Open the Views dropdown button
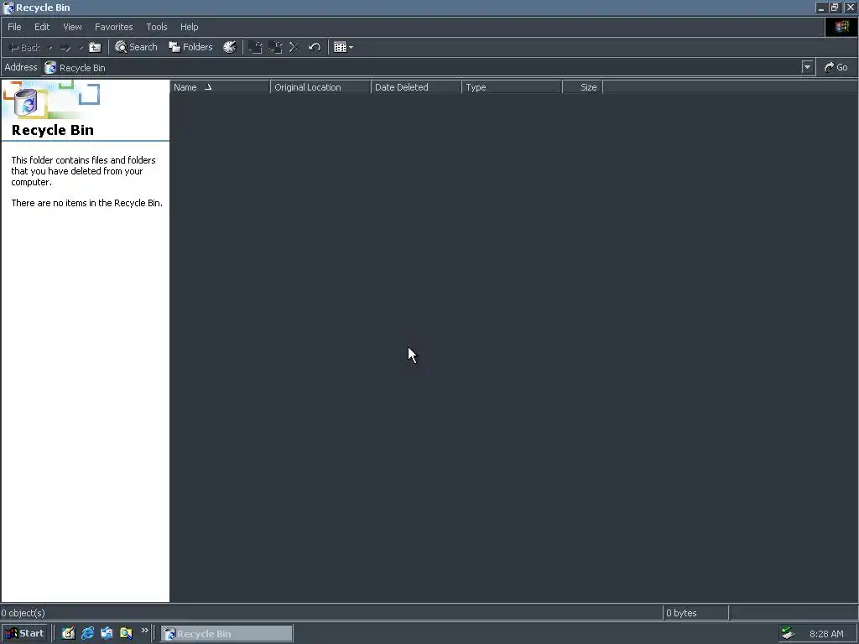859x644 pixels. coord(343,47)
